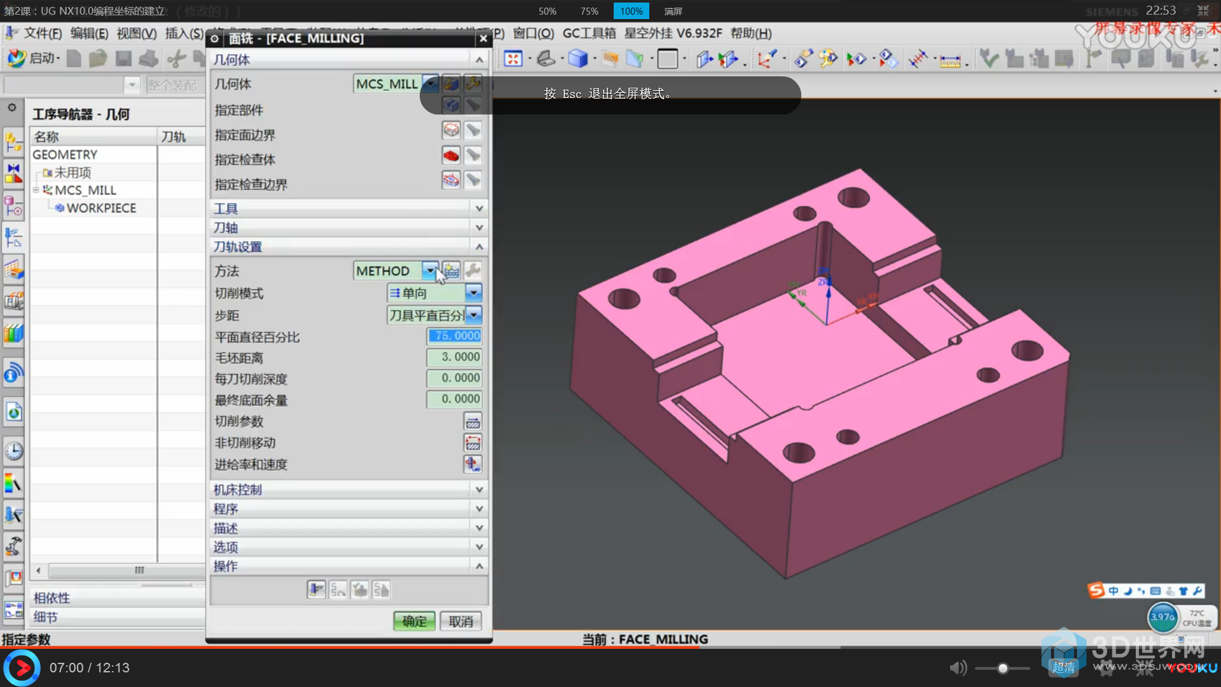
Task: Select WORKPIECE in the navigator tree
Action: [x=101, y=208]
